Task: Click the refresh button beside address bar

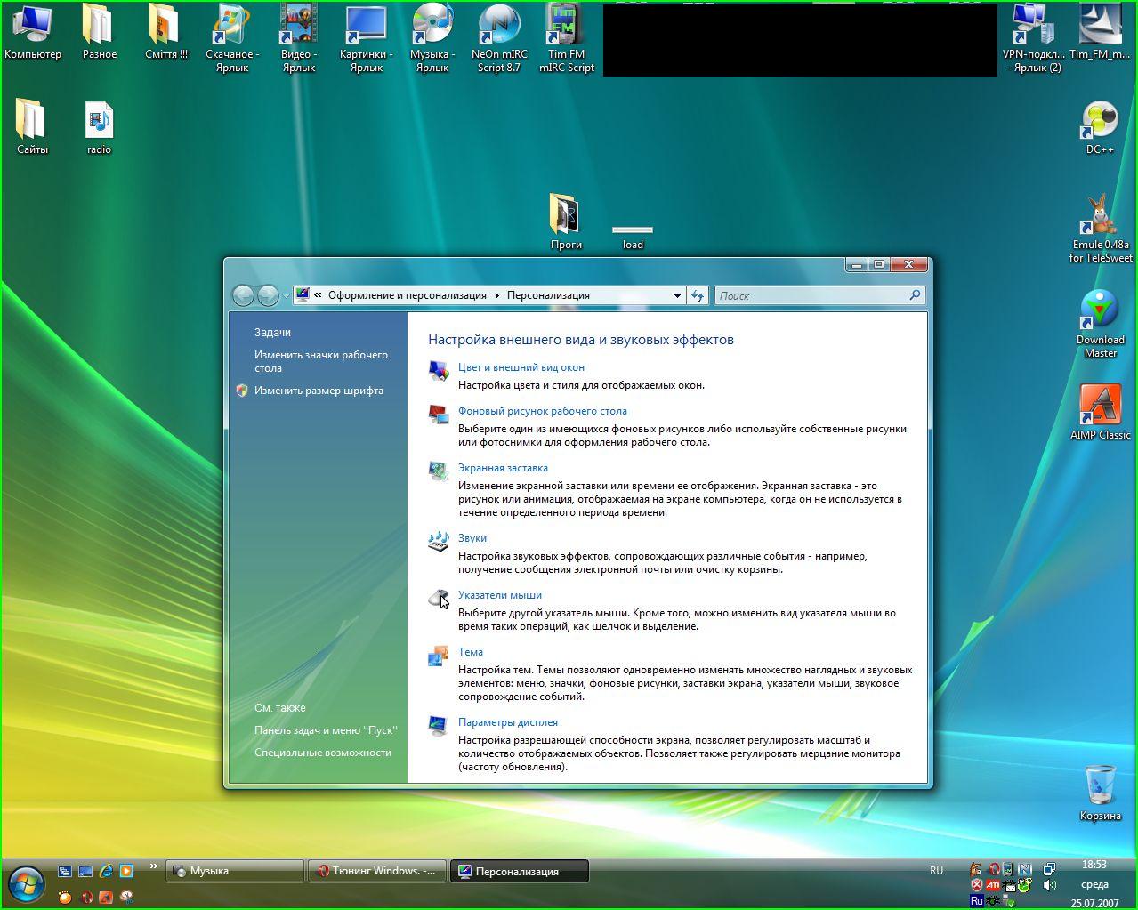Action: (x=698, y=295)
